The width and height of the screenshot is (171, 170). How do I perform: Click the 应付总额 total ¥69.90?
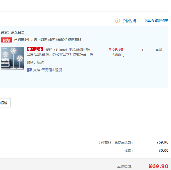pos(158,166)
